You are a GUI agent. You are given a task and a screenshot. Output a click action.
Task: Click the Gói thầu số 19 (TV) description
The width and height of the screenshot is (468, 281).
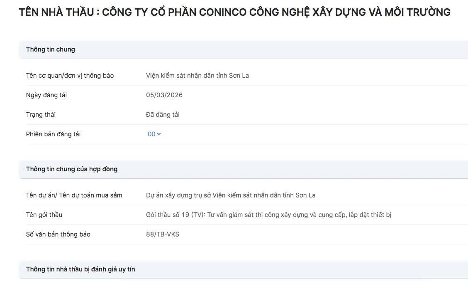(268, 215)
